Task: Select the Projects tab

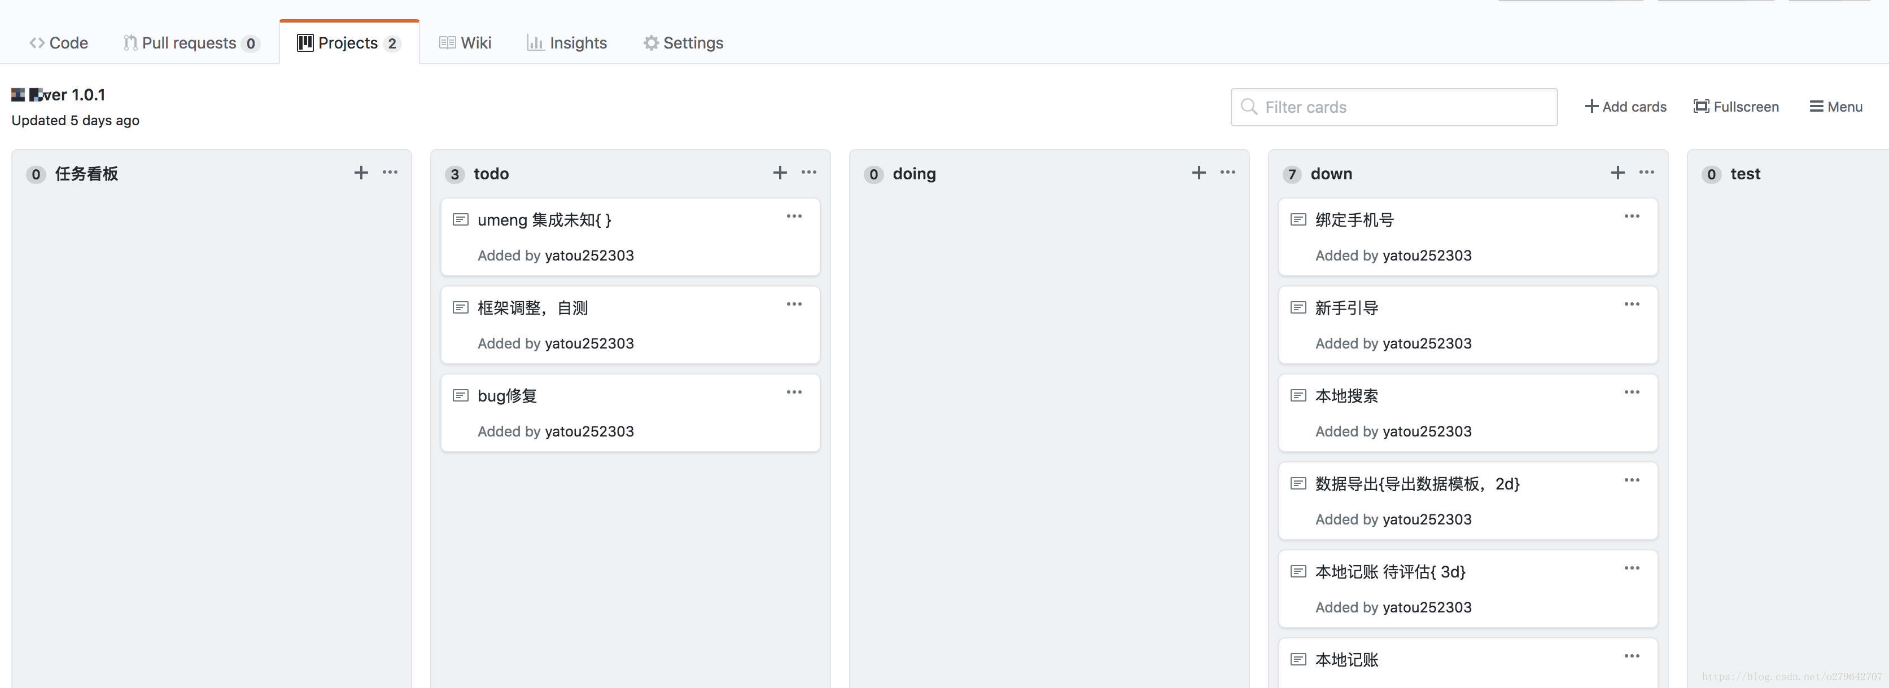Action: click(349, 43)
